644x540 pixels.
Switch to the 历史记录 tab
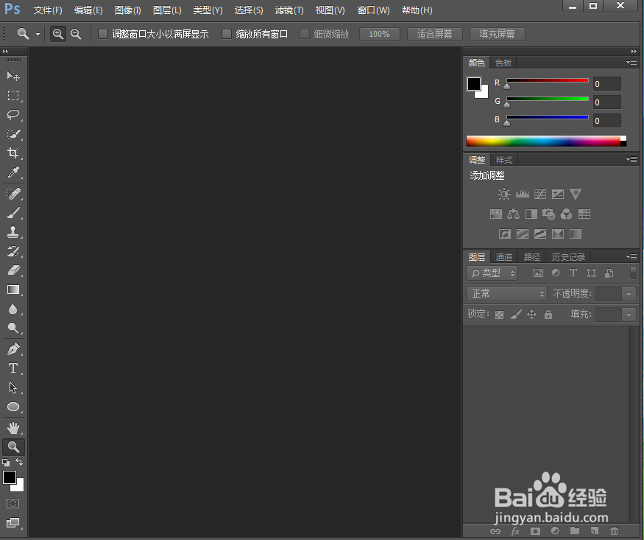(x=568, y=257)
